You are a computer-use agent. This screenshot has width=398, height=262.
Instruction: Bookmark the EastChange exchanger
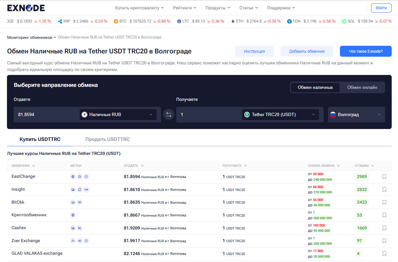[x=384, y=176]
